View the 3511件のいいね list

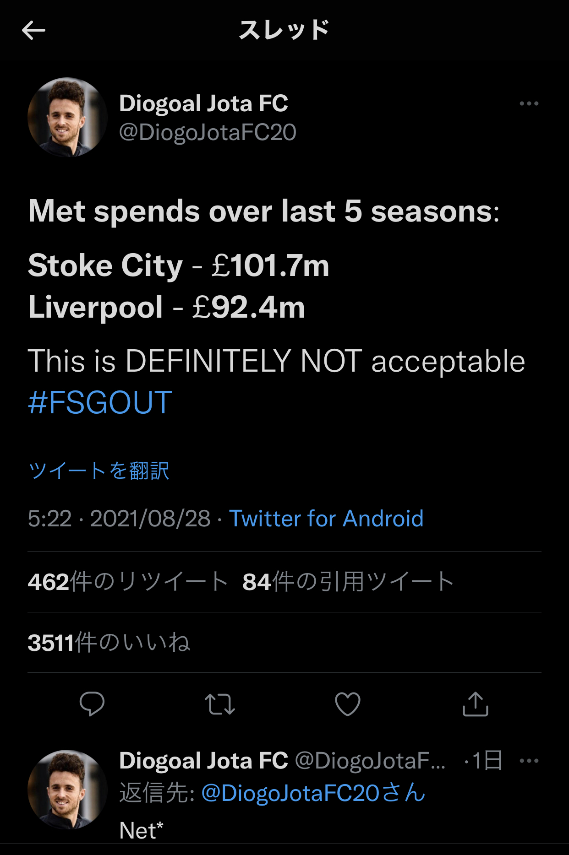click(x=109, y=642)
